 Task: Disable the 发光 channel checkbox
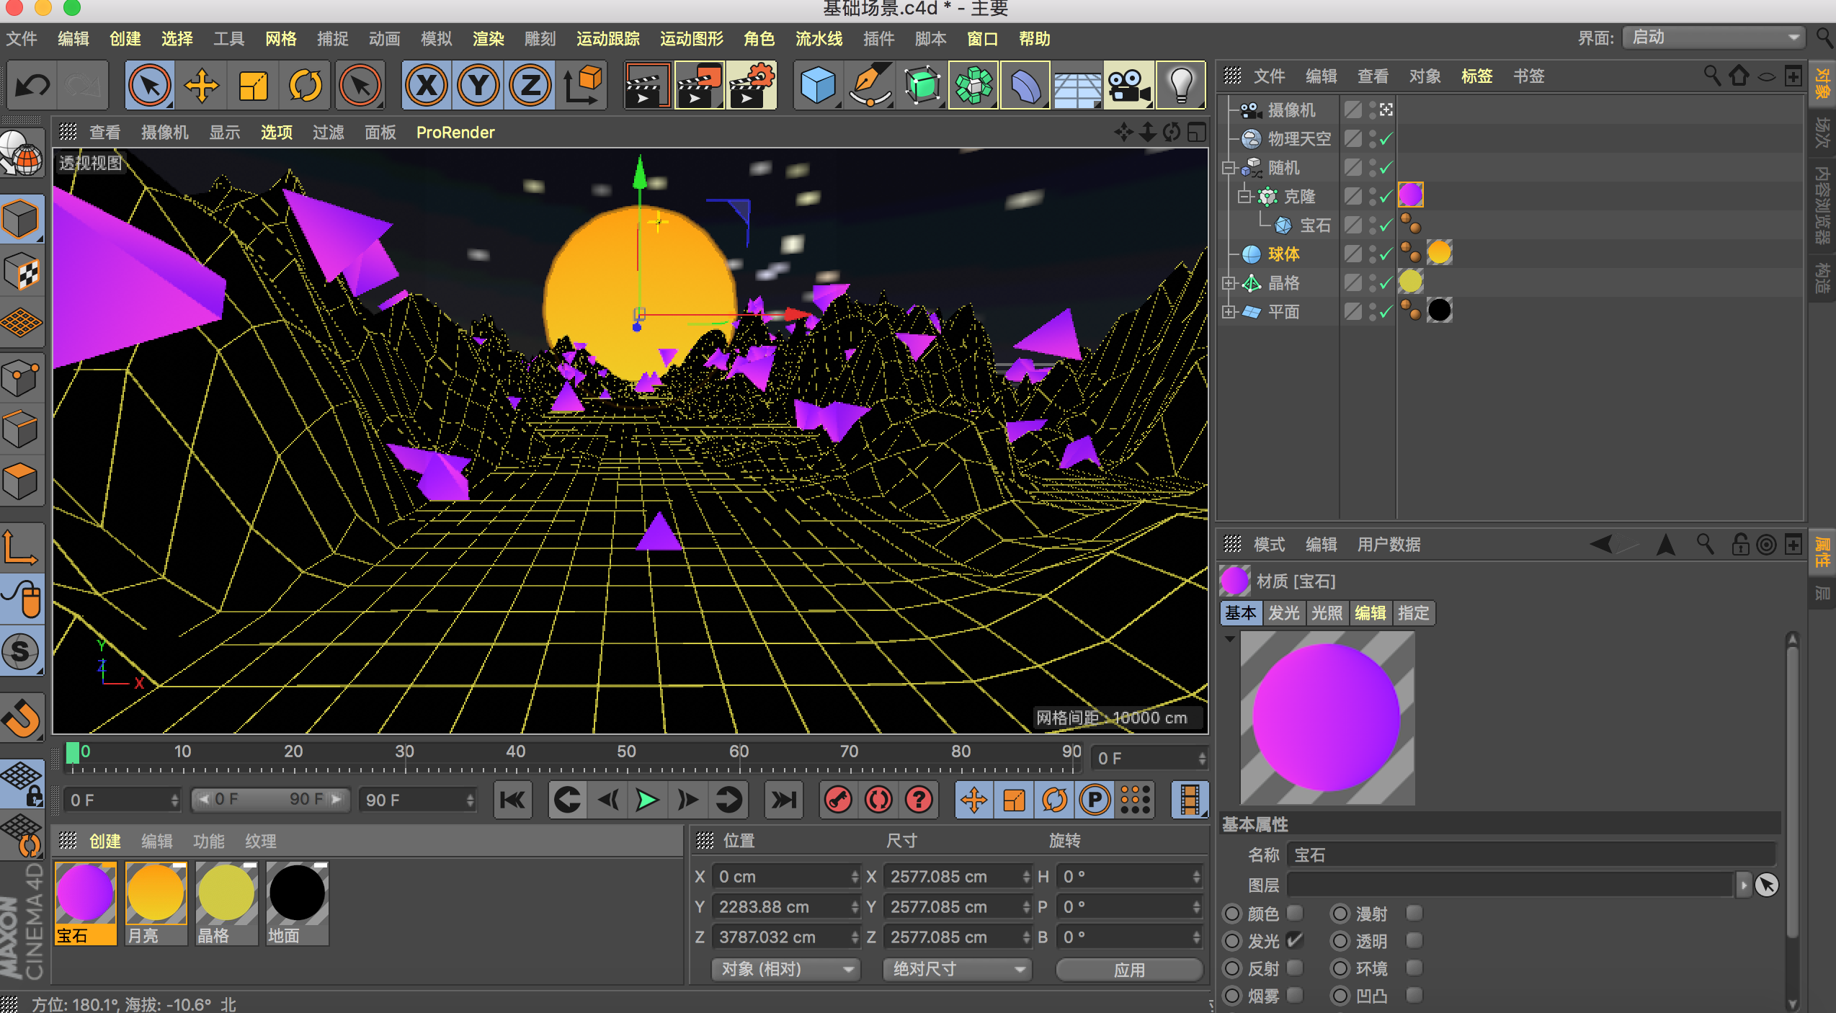1295,941
